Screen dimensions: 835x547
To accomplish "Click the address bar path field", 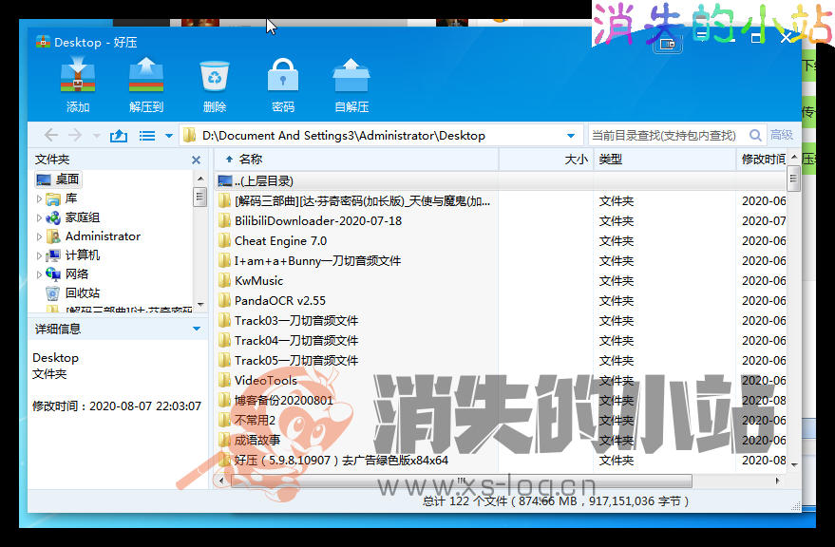I will (x=381, y=135).
